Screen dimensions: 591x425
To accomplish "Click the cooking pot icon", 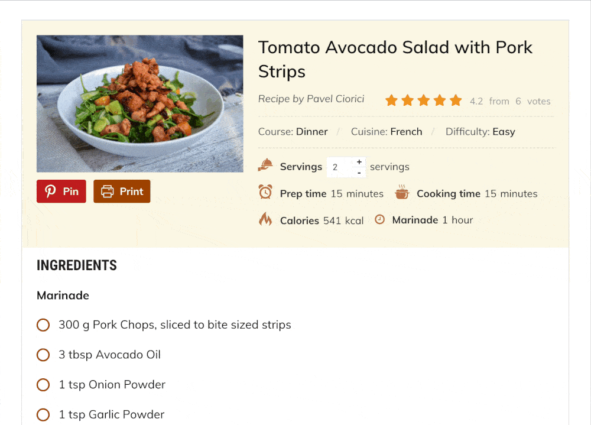I will [x=402, y=192].
